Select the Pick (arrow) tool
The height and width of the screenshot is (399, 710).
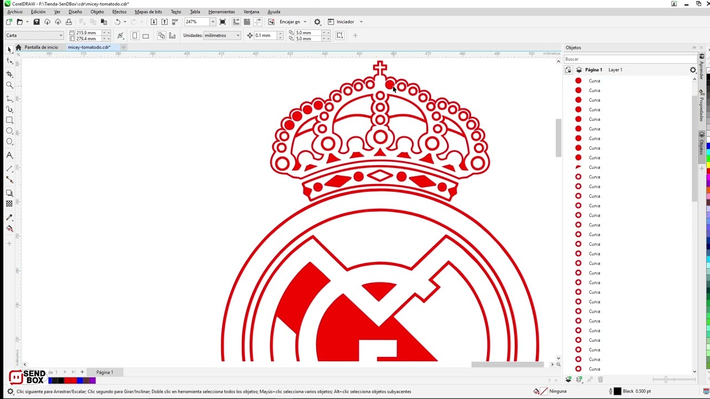(9, 50)
